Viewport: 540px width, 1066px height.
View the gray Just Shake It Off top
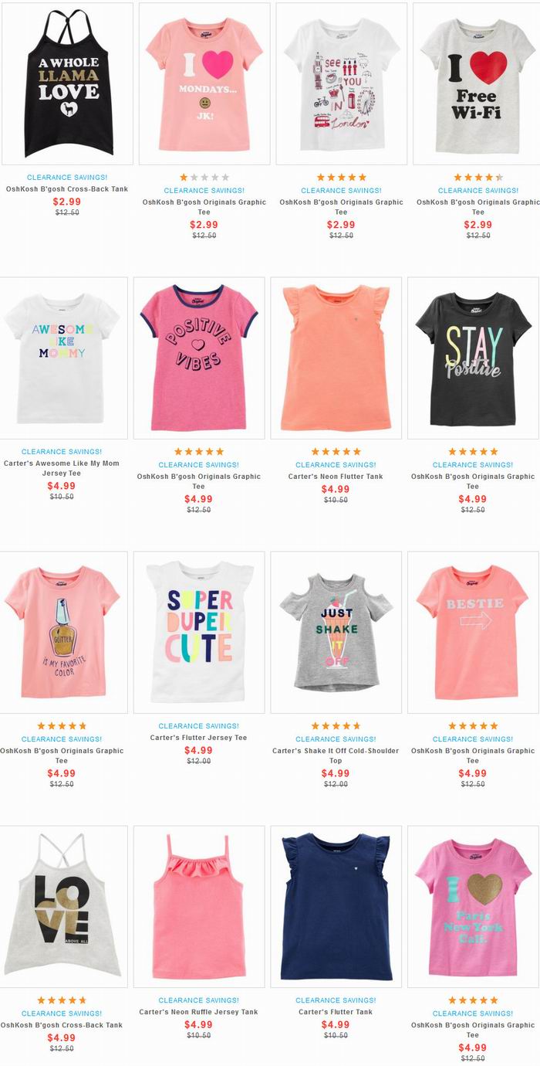(x=336, y=633)
